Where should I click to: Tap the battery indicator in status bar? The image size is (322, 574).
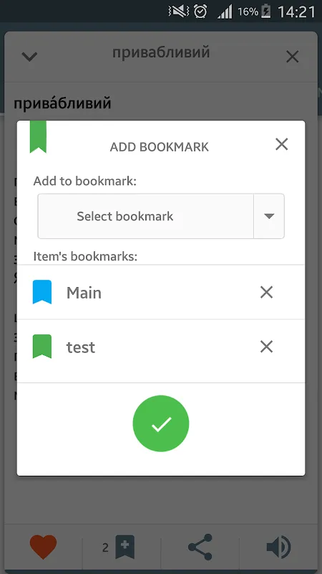[x=266, y=11]
